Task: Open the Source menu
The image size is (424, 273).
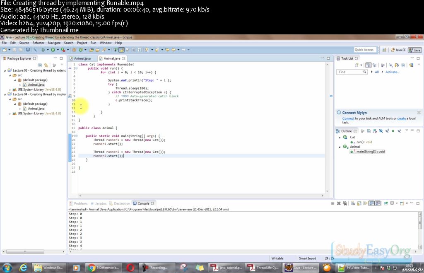Action: click(x=24, y=43)
